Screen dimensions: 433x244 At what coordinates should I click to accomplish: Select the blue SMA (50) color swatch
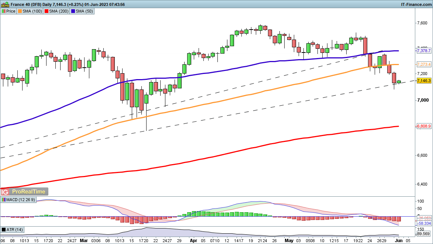click(x=73, y=11)
